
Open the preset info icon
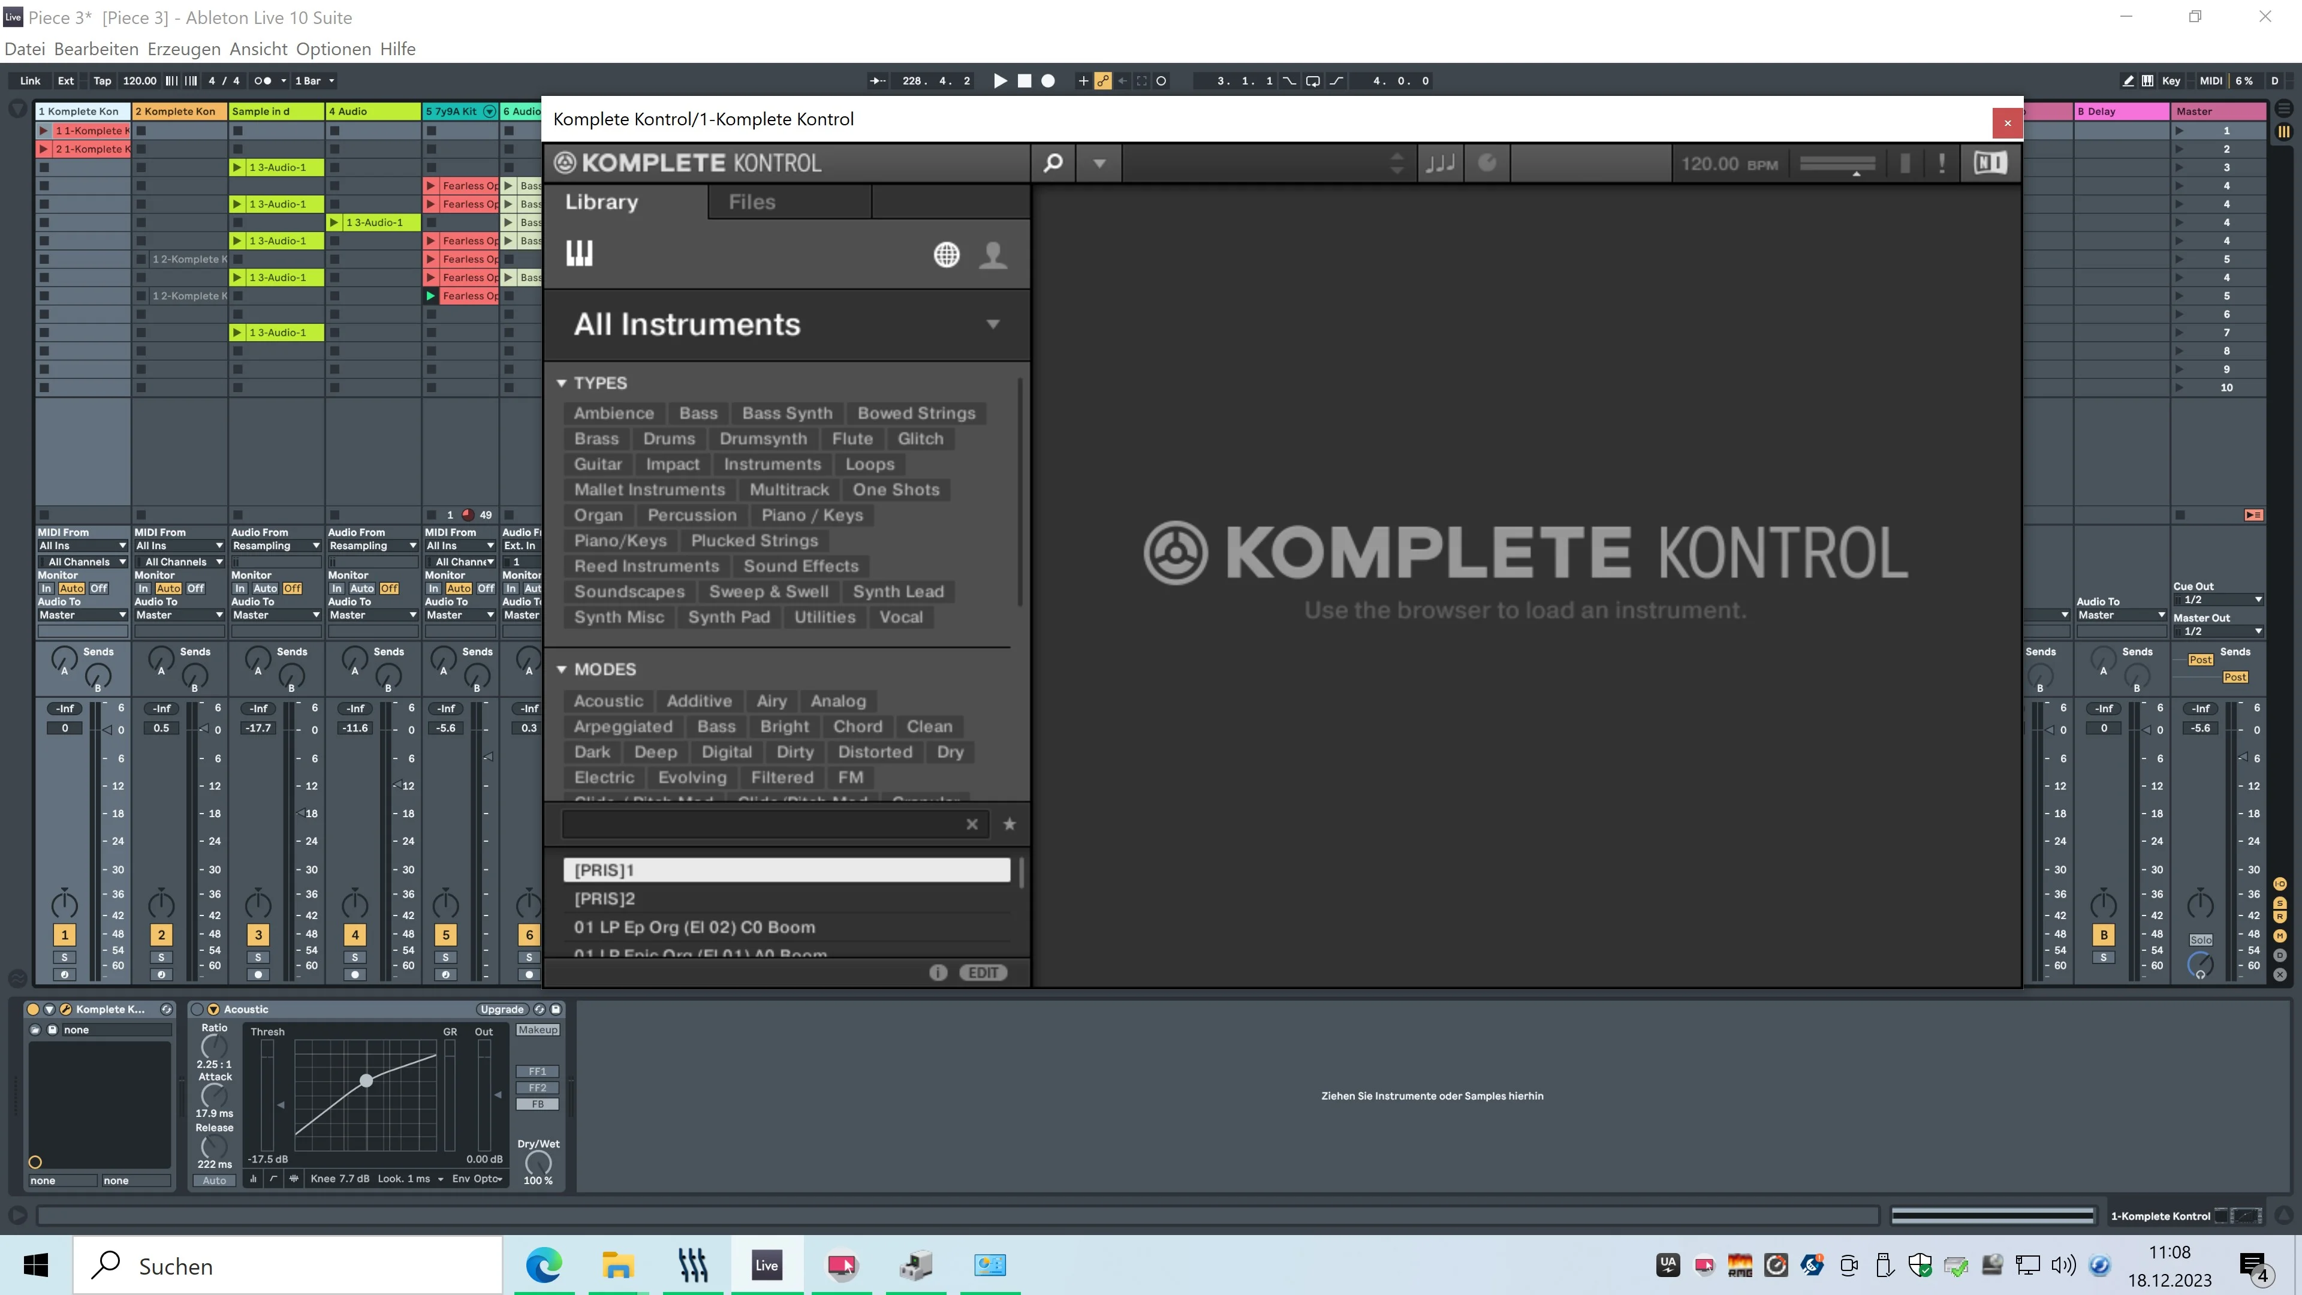(938, 972)
